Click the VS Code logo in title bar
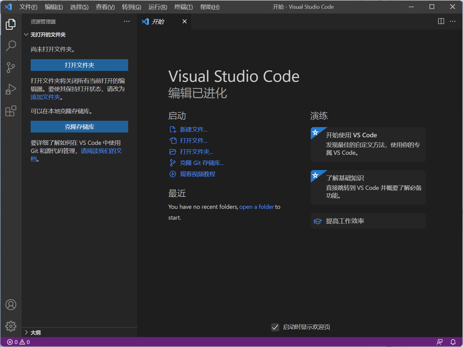This screenshot has height=347, width=463. pos(8,7)
